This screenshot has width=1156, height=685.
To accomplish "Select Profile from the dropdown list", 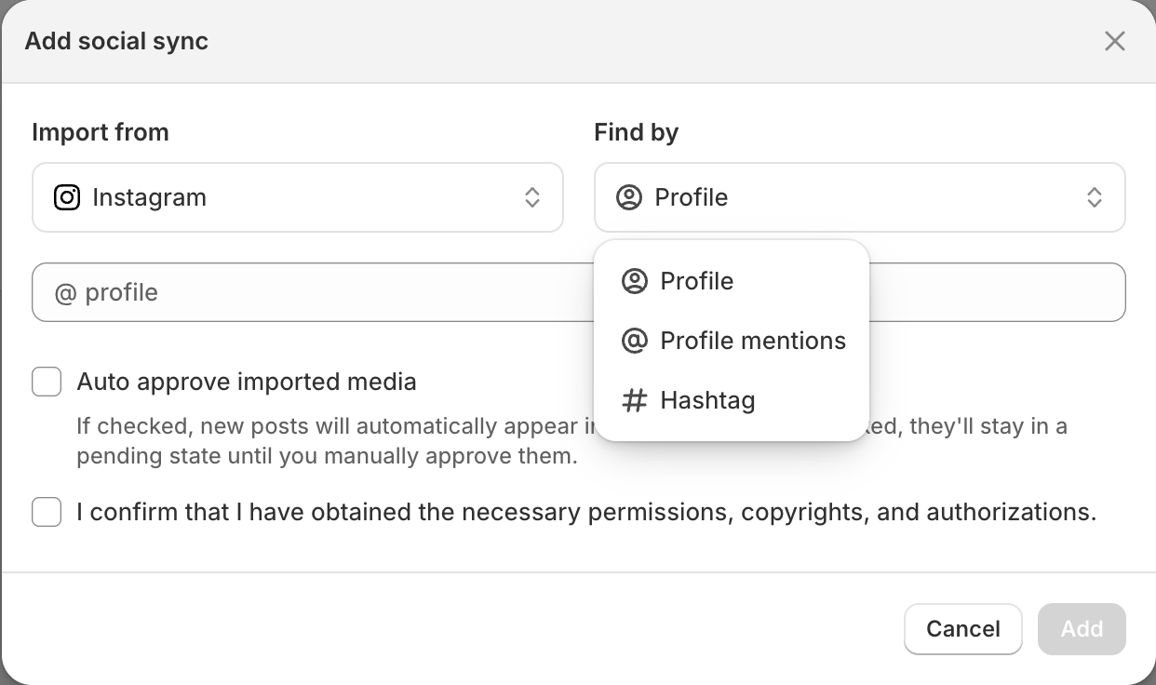I will tap(732, 281).
